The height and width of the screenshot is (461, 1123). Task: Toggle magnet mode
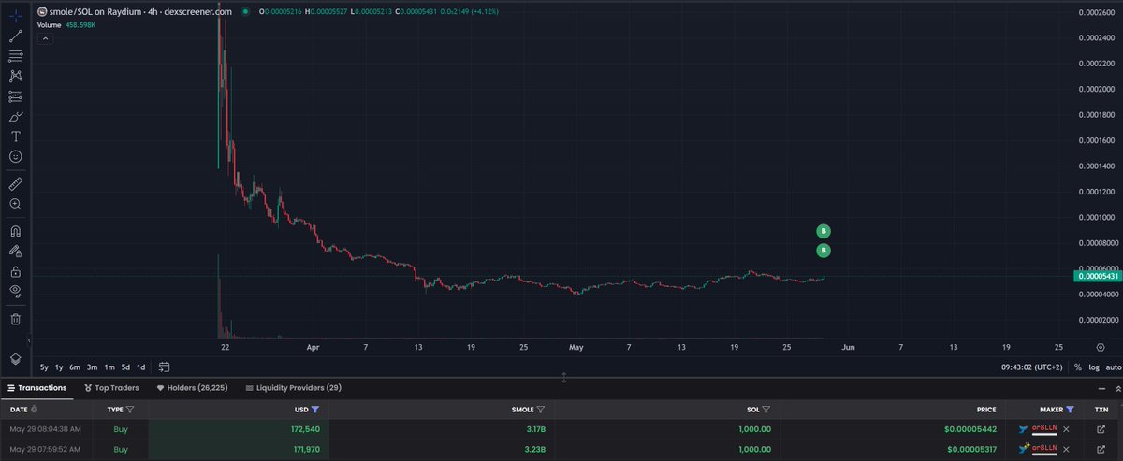click(x=16, y=230)
